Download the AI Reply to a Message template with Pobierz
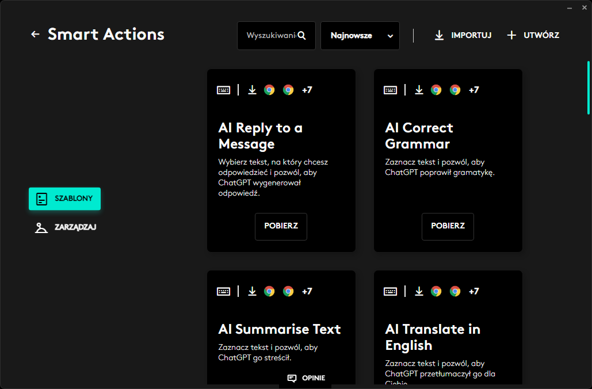The width and height of the screenshot is (592, 389). pos(281,226)
